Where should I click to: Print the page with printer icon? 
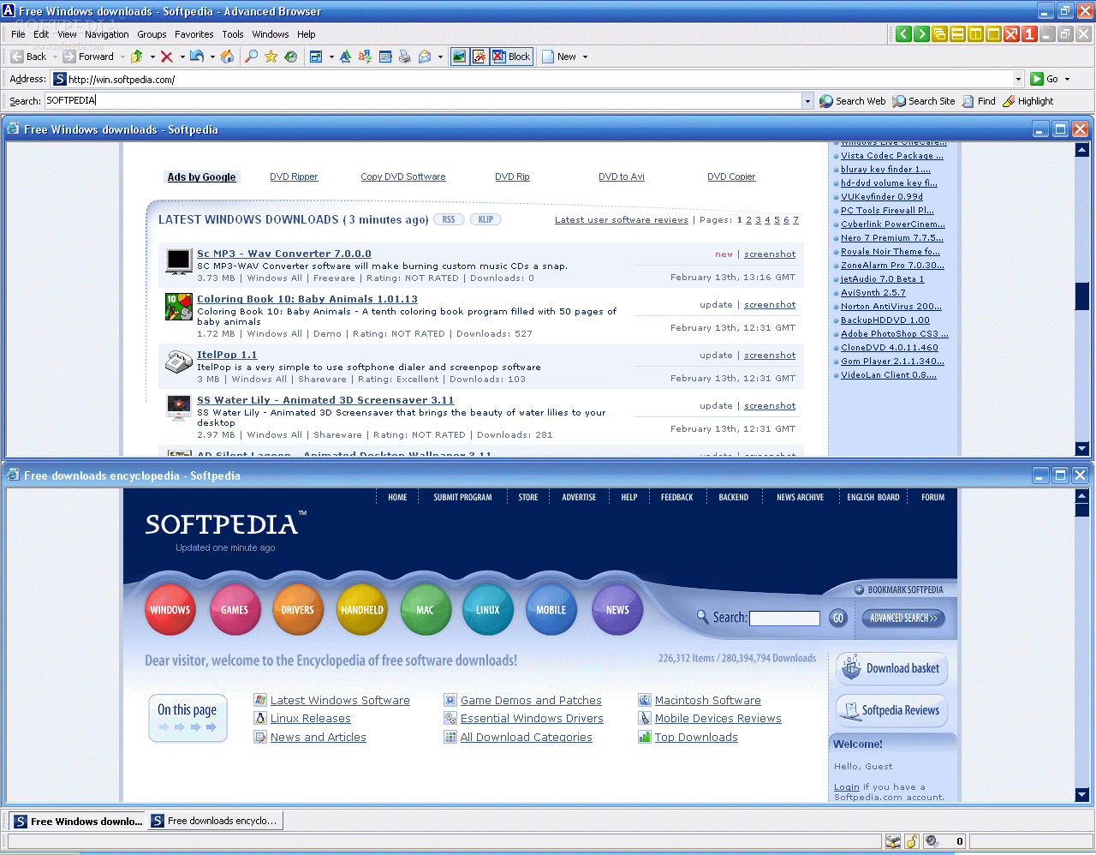pyautogui.click(x=405, y=57)
